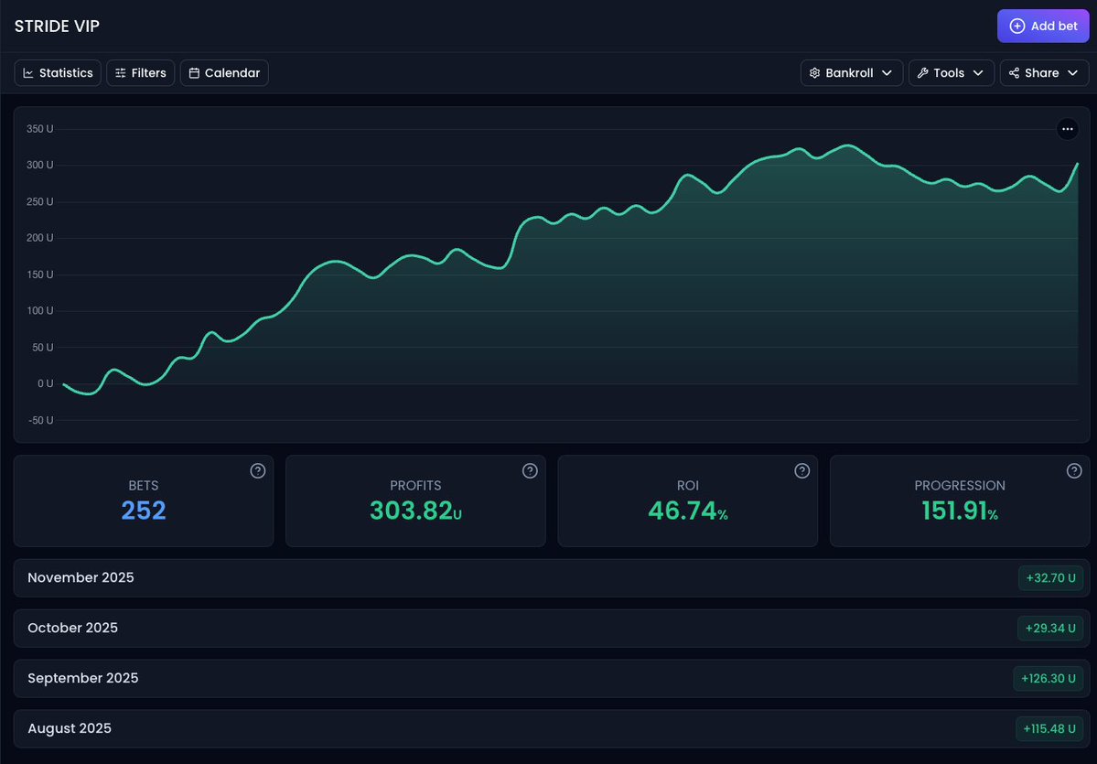Click the help icon on the PROGRESSION card
Image resolution: width=1097 pixels, height=764 pixels.
1074,470
